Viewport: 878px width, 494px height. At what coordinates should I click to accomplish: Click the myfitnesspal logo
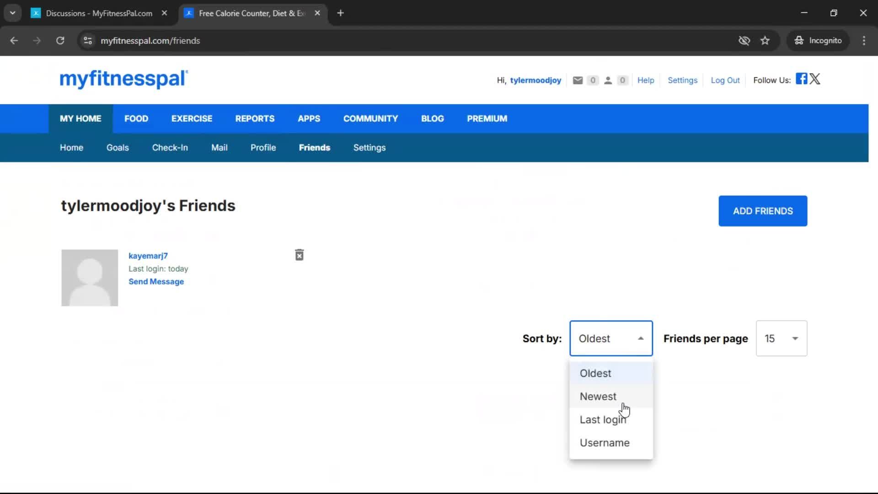tap(123, 79)
